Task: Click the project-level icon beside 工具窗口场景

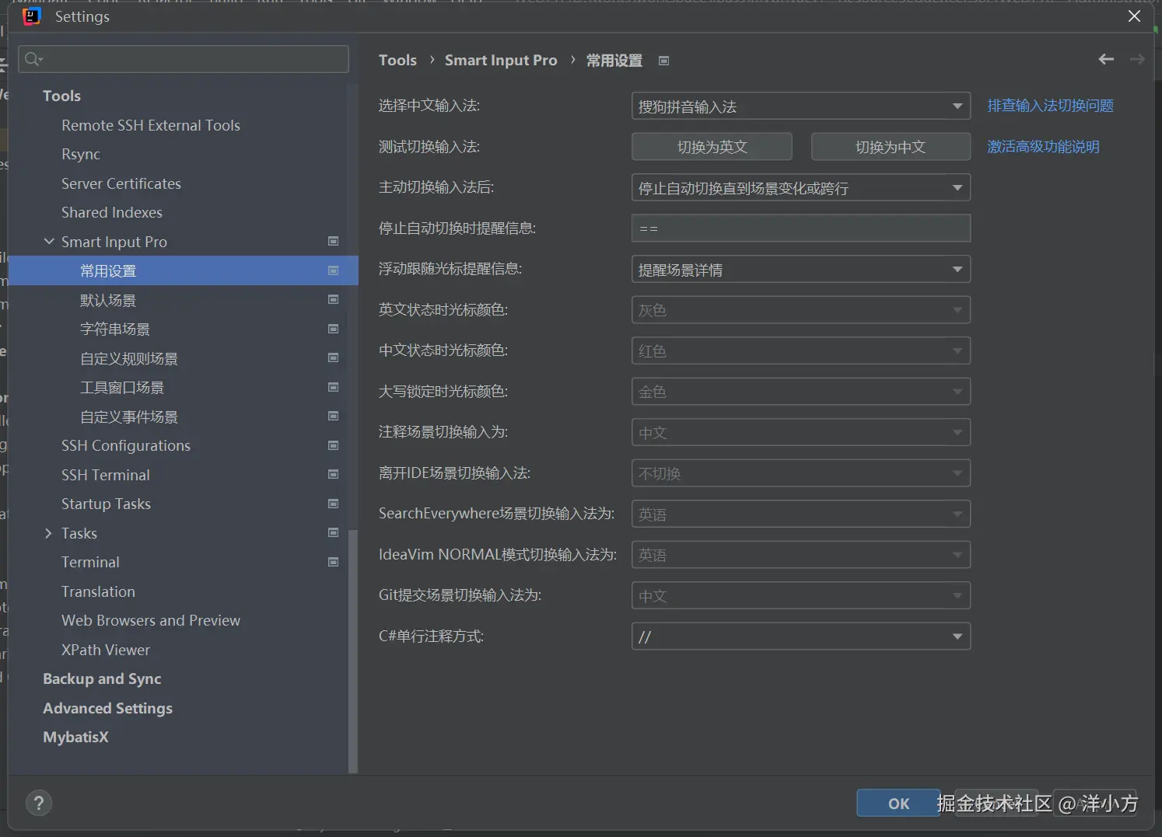Action: click(x=333, y=387)
